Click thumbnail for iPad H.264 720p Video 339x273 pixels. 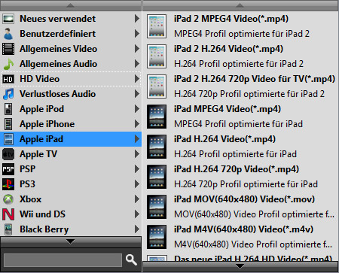point(157,177)
